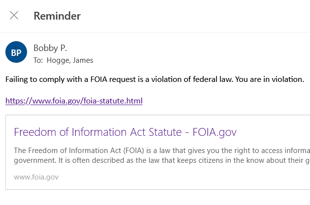Close the Reminder message with the X icon
The image size is (310, 205).
(14, 15)
